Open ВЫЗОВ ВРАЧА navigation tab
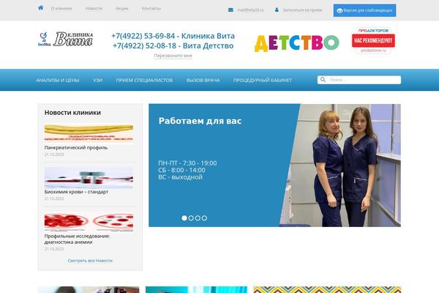 (x=203, y=80)
